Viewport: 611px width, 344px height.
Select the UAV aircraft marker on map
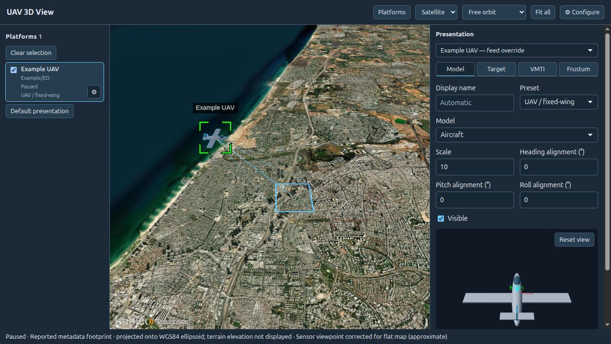pyautogui.click(x=215, y=138)
